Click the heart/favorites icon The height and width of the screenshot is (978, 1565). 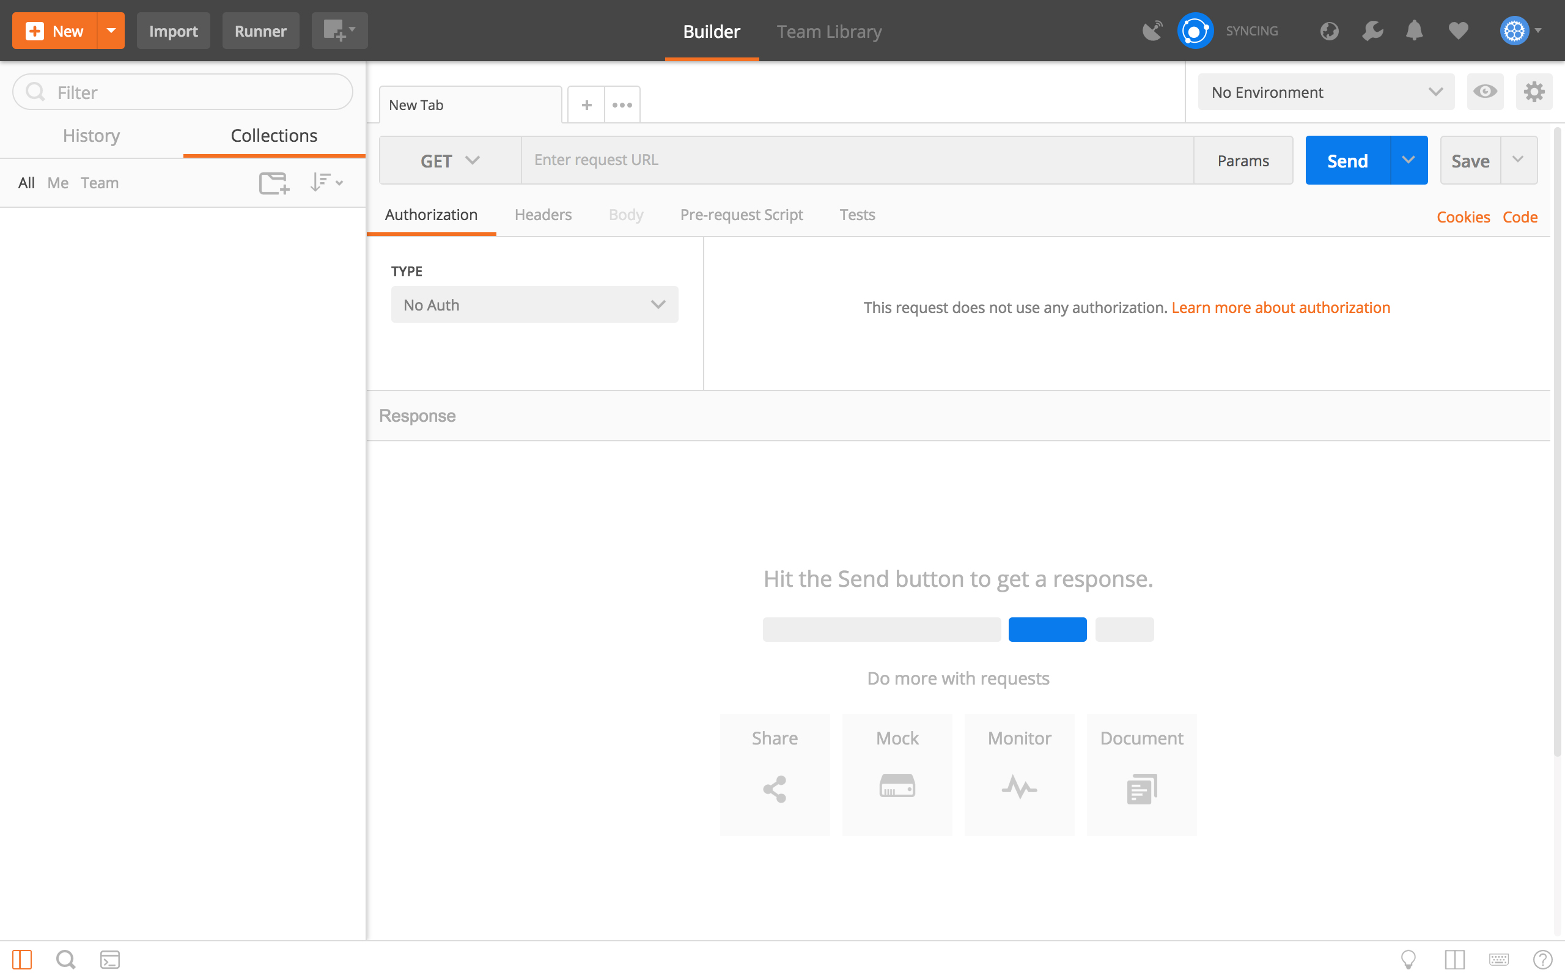1457,31
